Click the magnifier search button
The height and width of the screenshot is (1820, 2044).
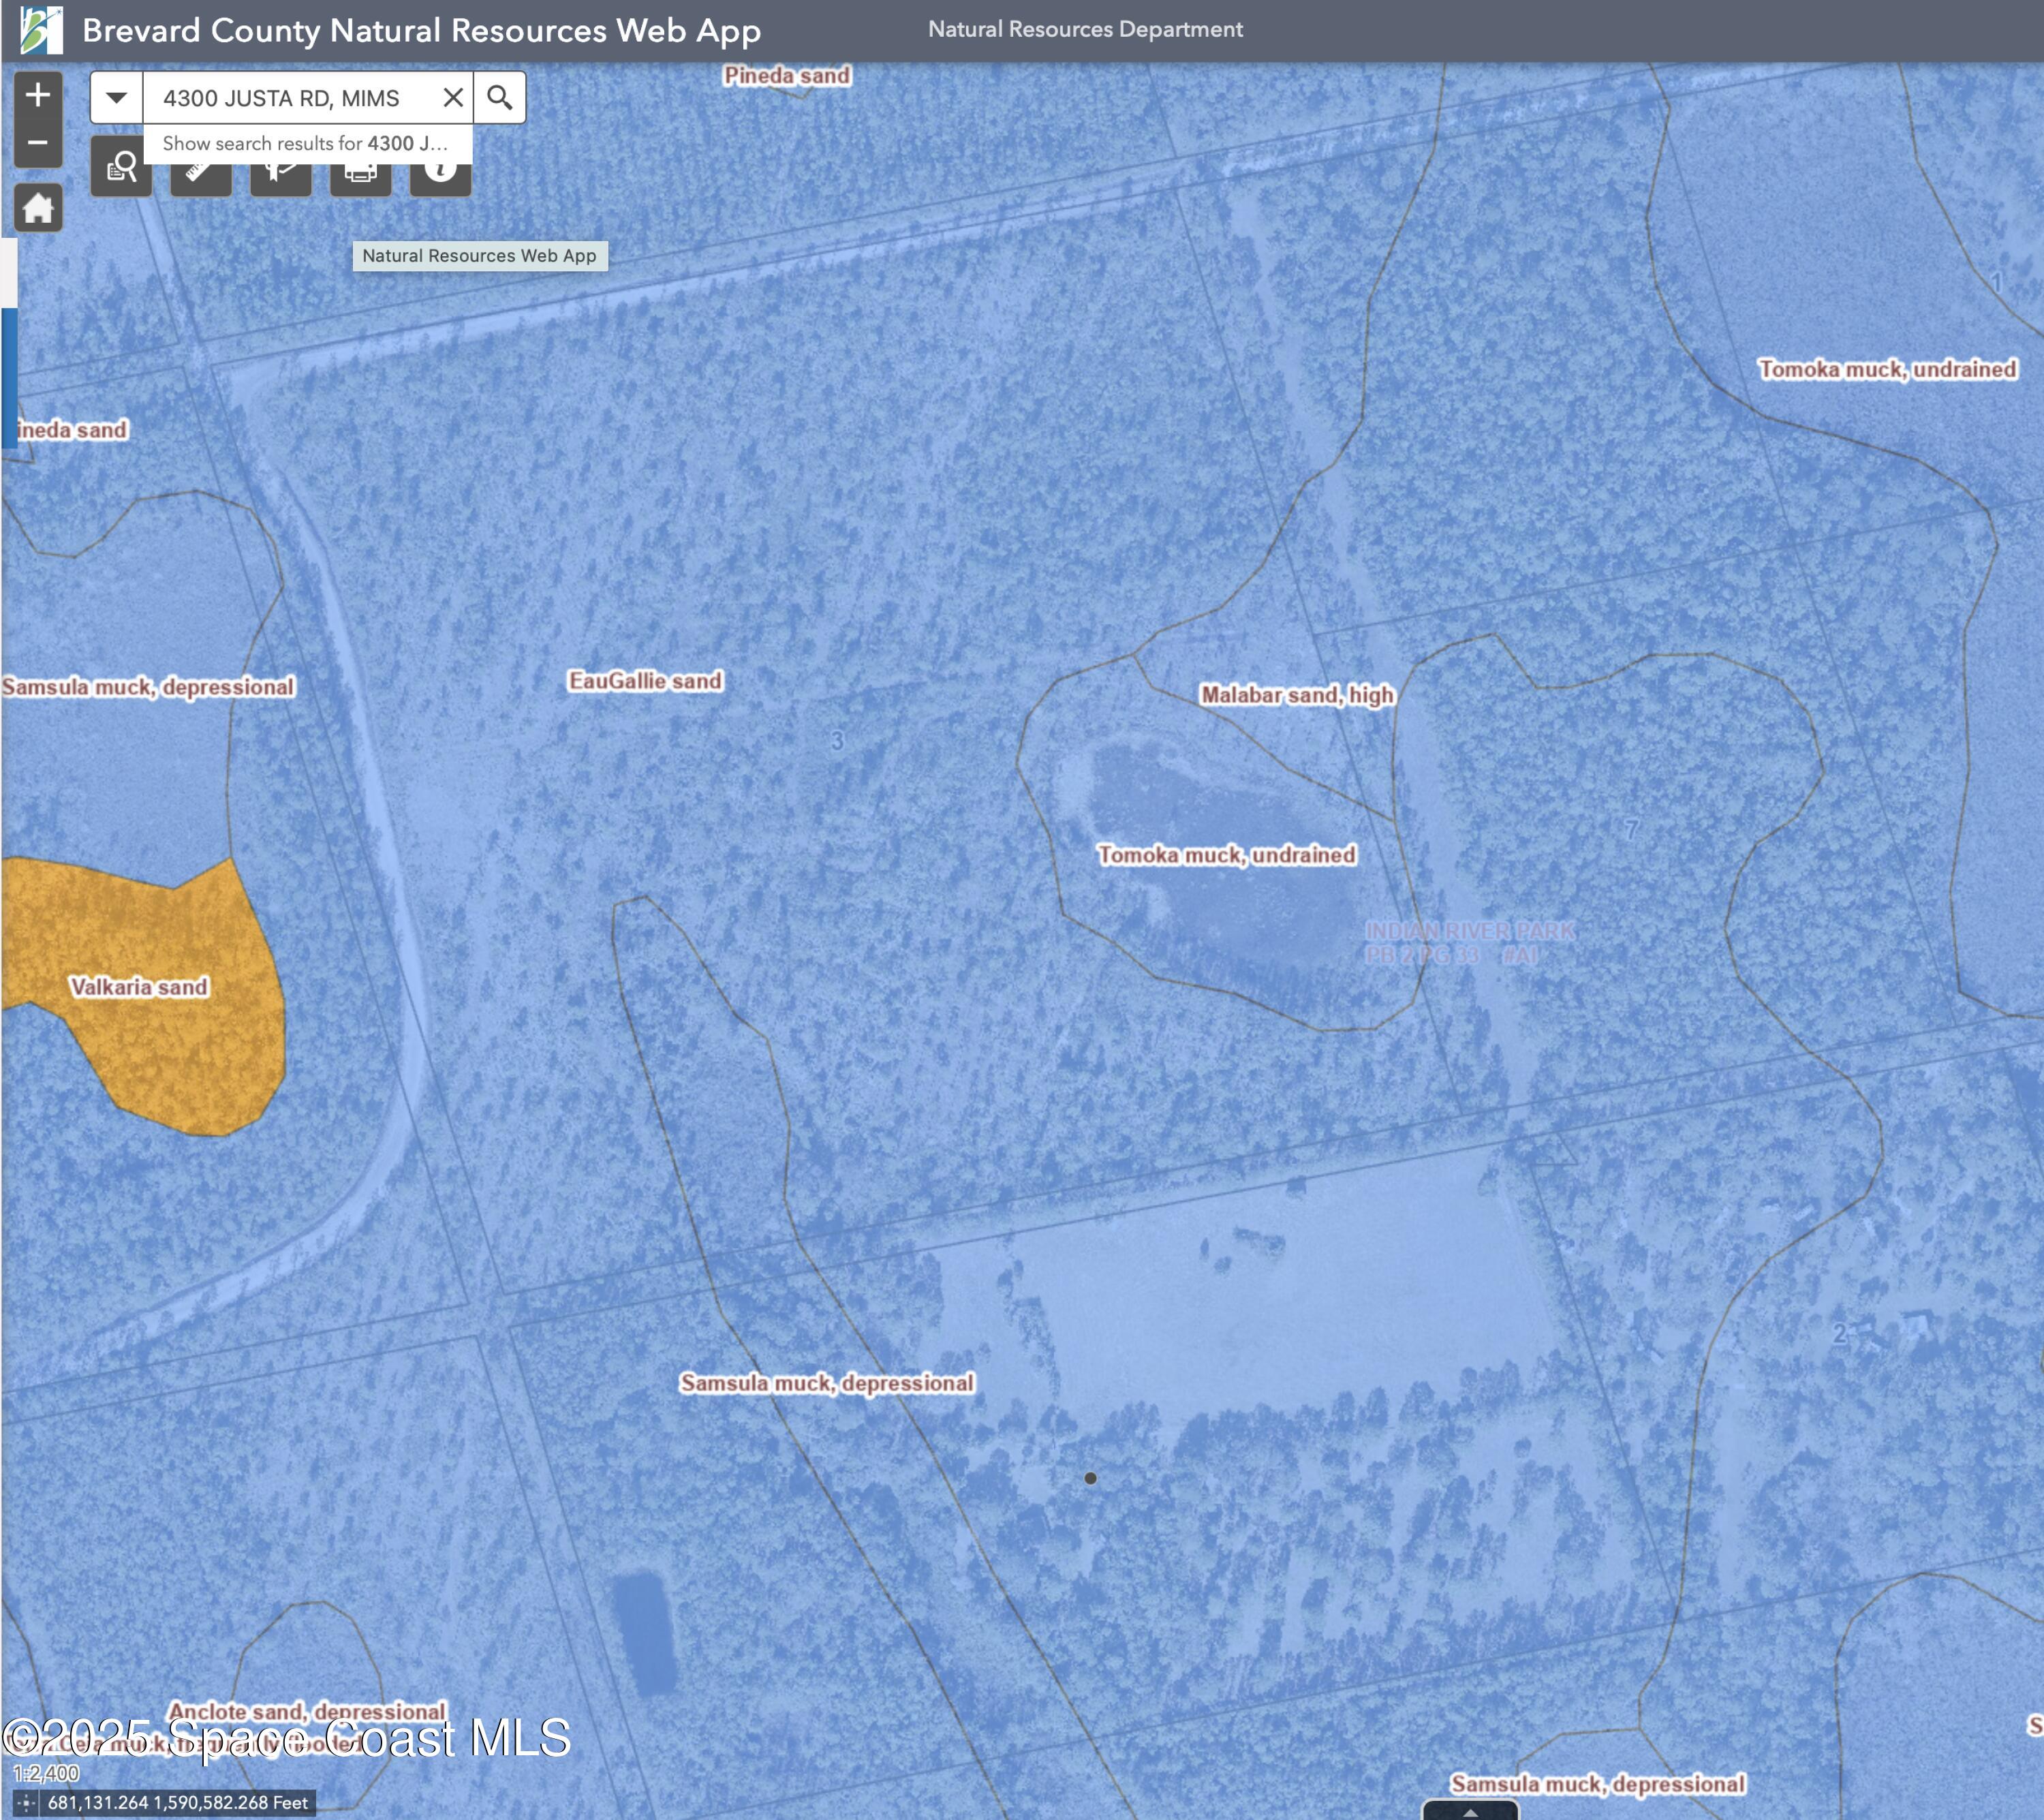[499, 98]
